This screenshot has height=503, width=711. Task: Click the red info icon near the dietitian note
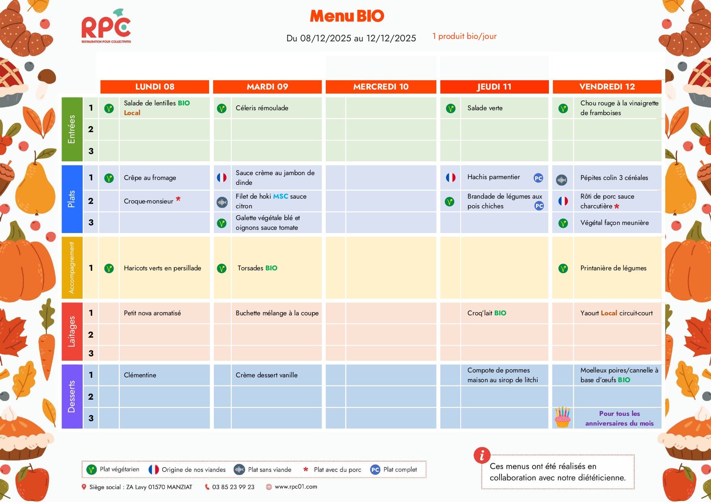(x=482, y=456)
